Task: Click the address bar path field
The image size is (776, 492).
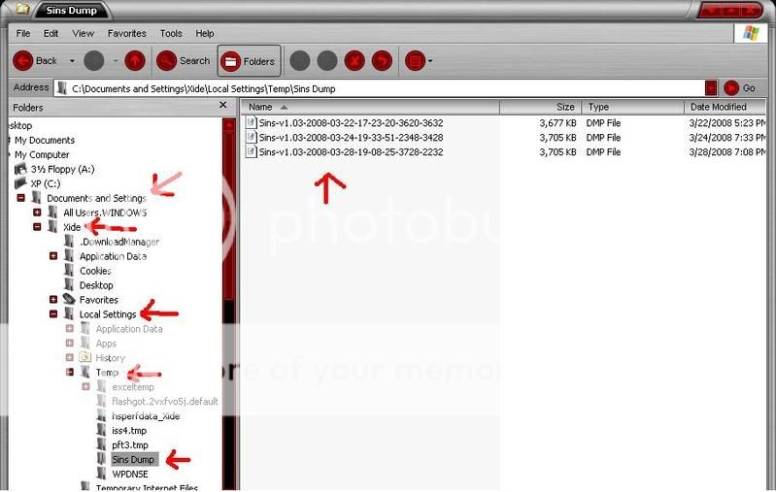Action: click(379, 88)
